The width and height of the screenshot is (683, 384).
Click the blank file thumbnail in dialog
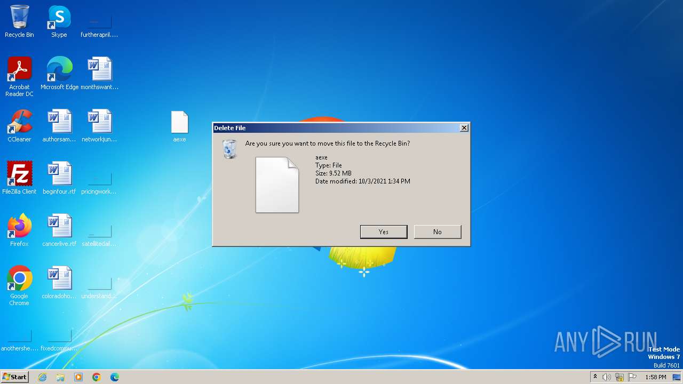click(x=277, y=185)
